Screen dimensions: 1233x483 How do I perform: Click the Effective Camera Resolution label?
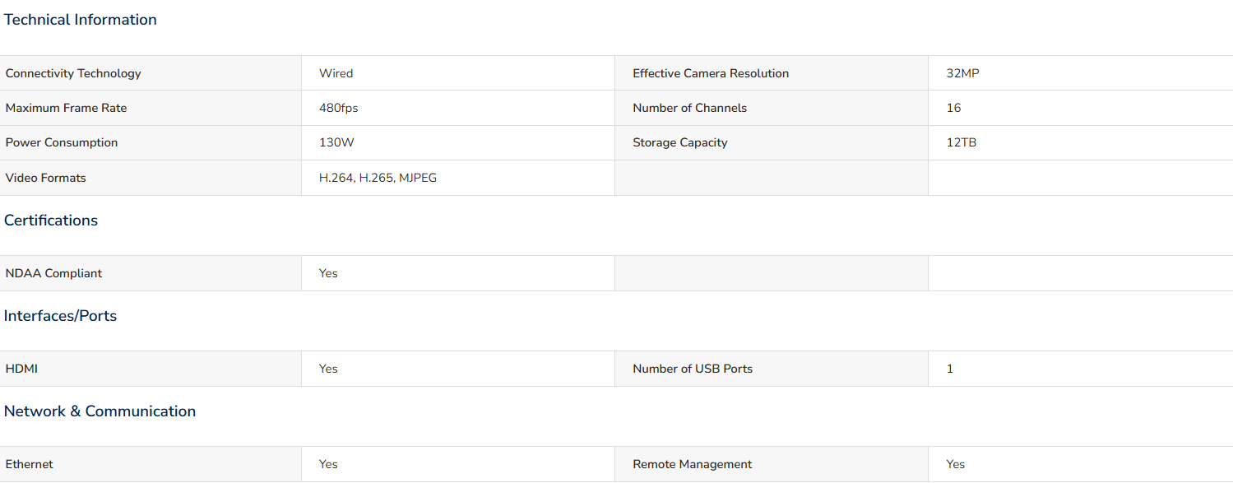pyautogui.click(x=710, y=73)
